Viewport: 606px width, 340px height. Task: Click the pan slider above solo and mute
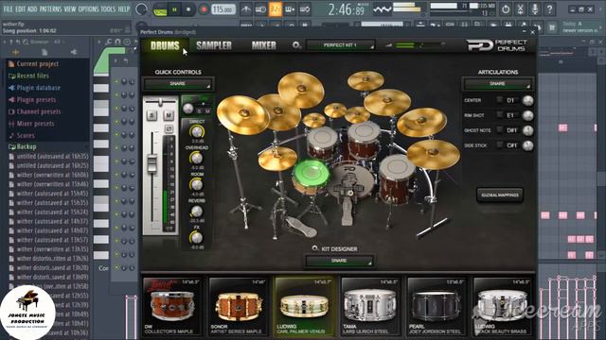coord(160,102)
